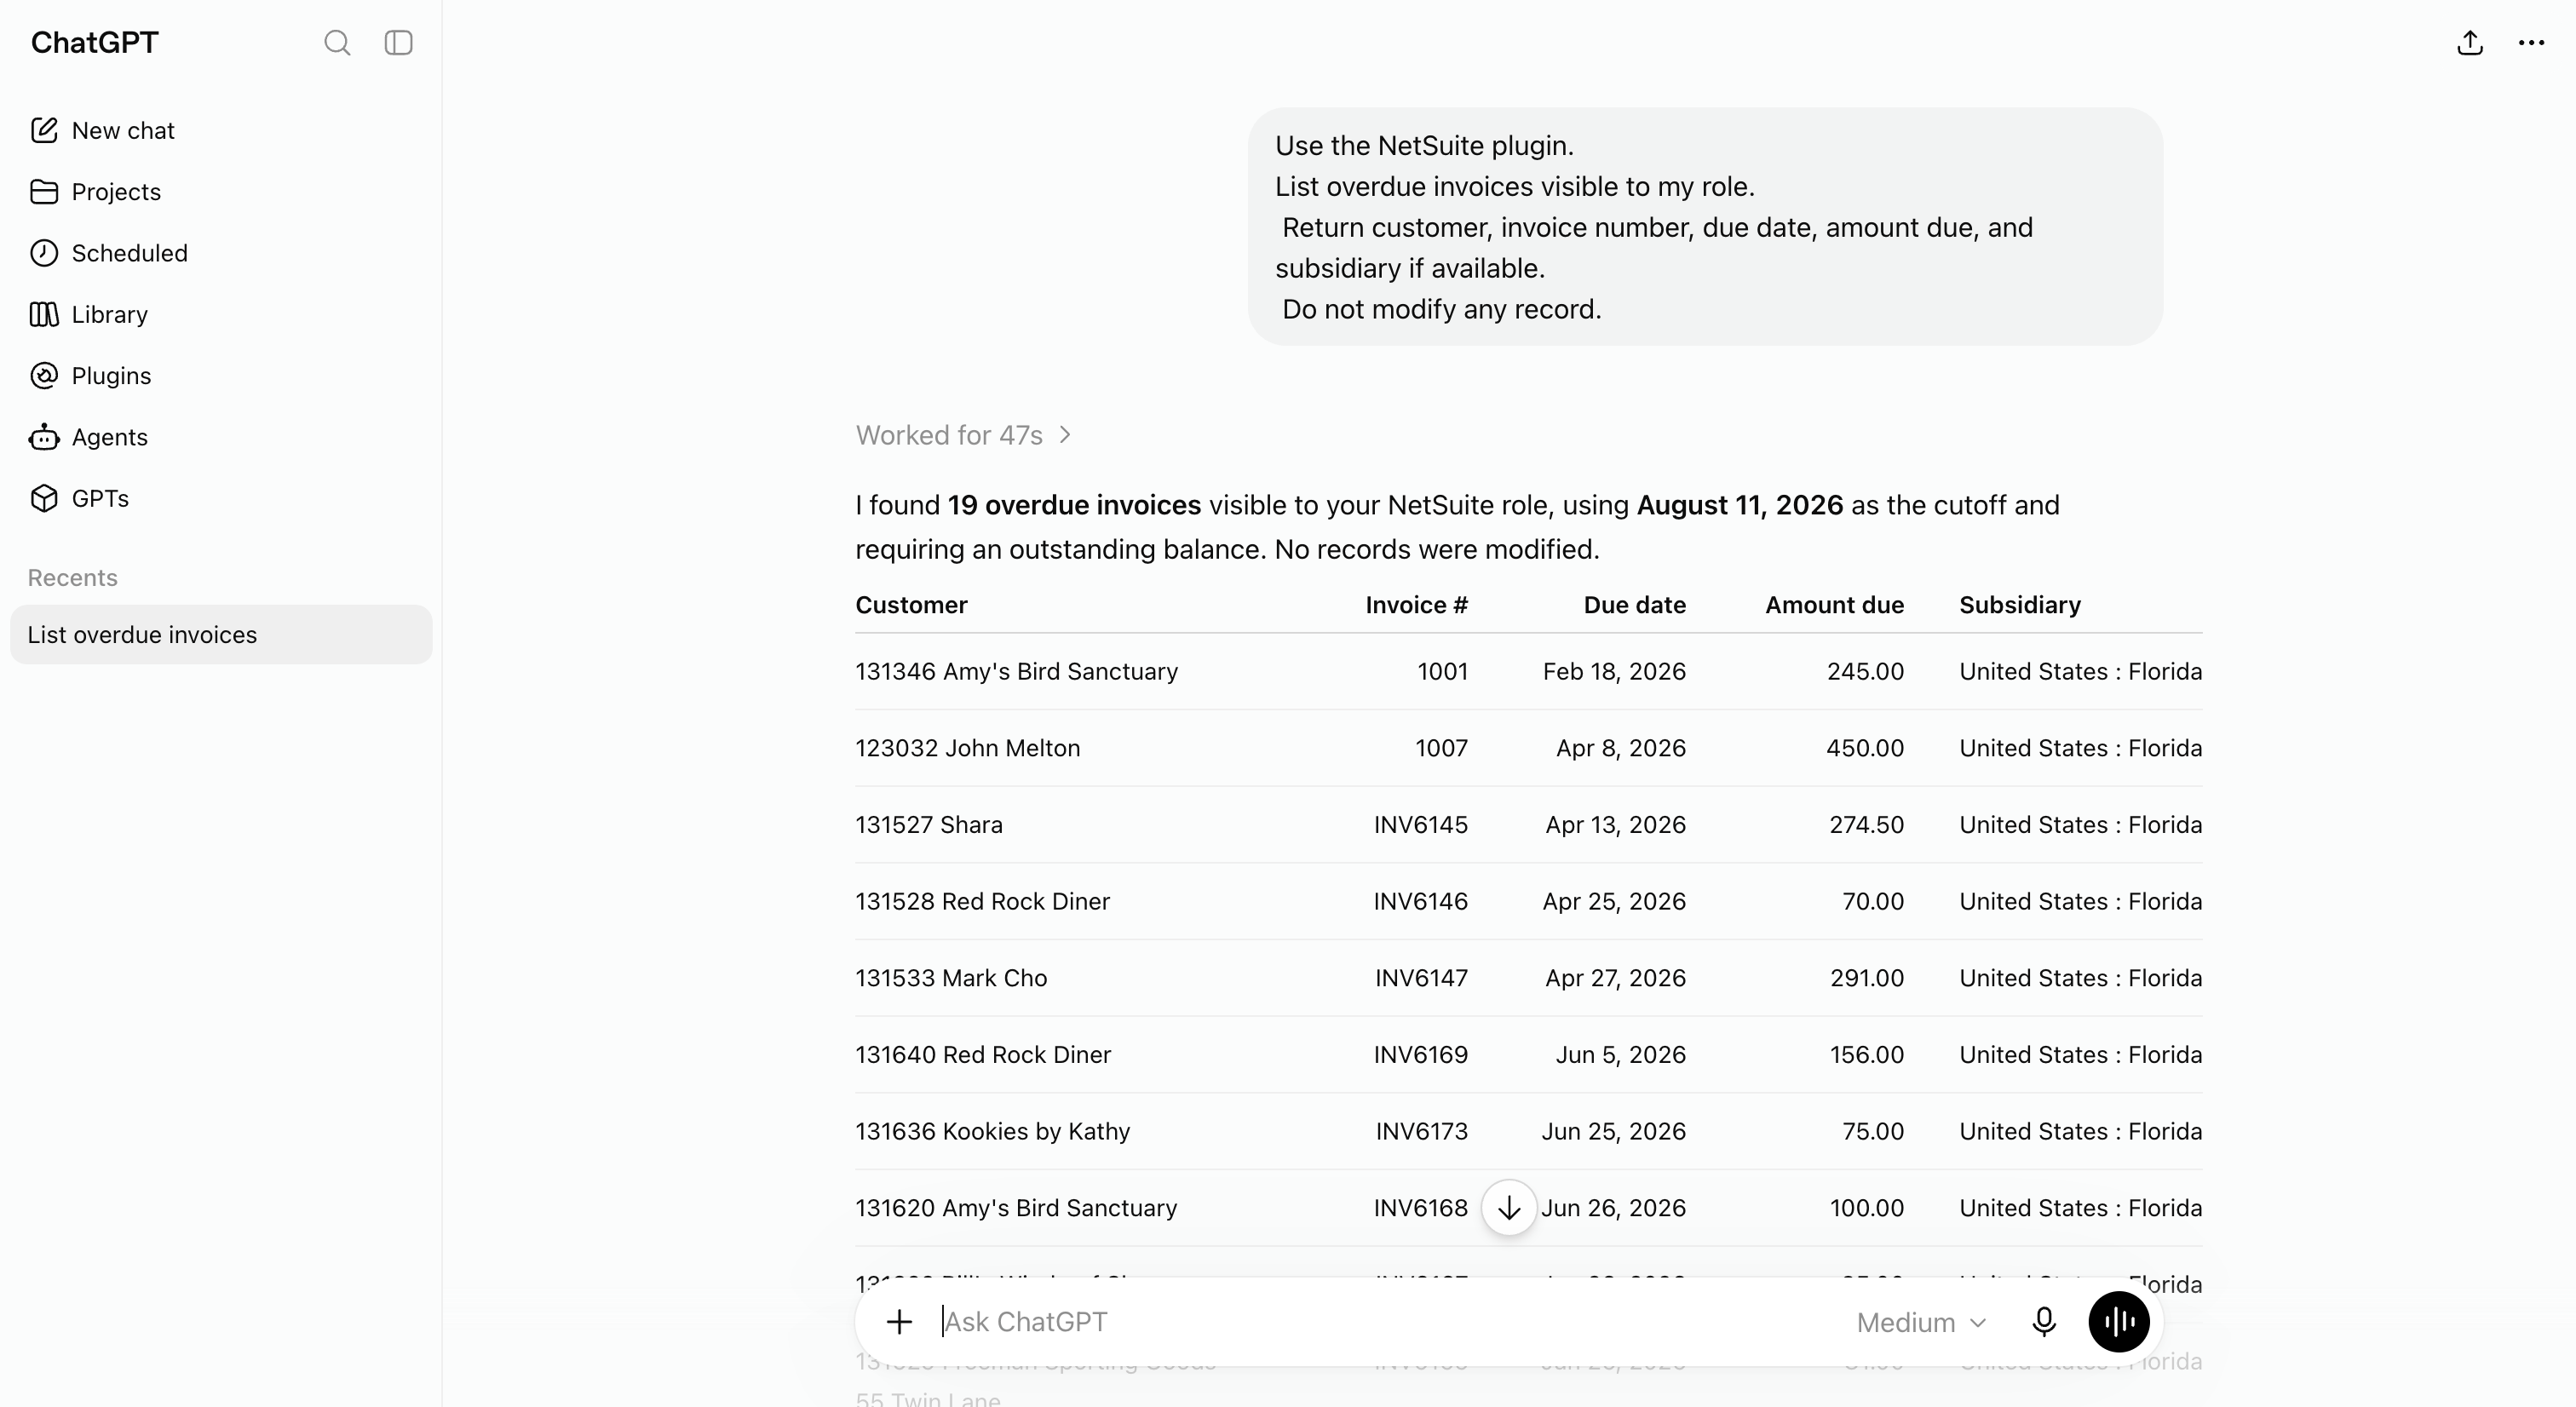This screenshot has width=2576, height=1407.
Task: Select 'List overdue invoices' recent chat
Action: pos(221,634)
